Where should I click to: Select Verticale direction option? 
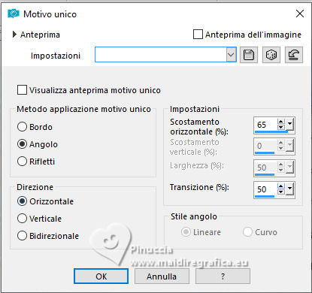point(22,219)
